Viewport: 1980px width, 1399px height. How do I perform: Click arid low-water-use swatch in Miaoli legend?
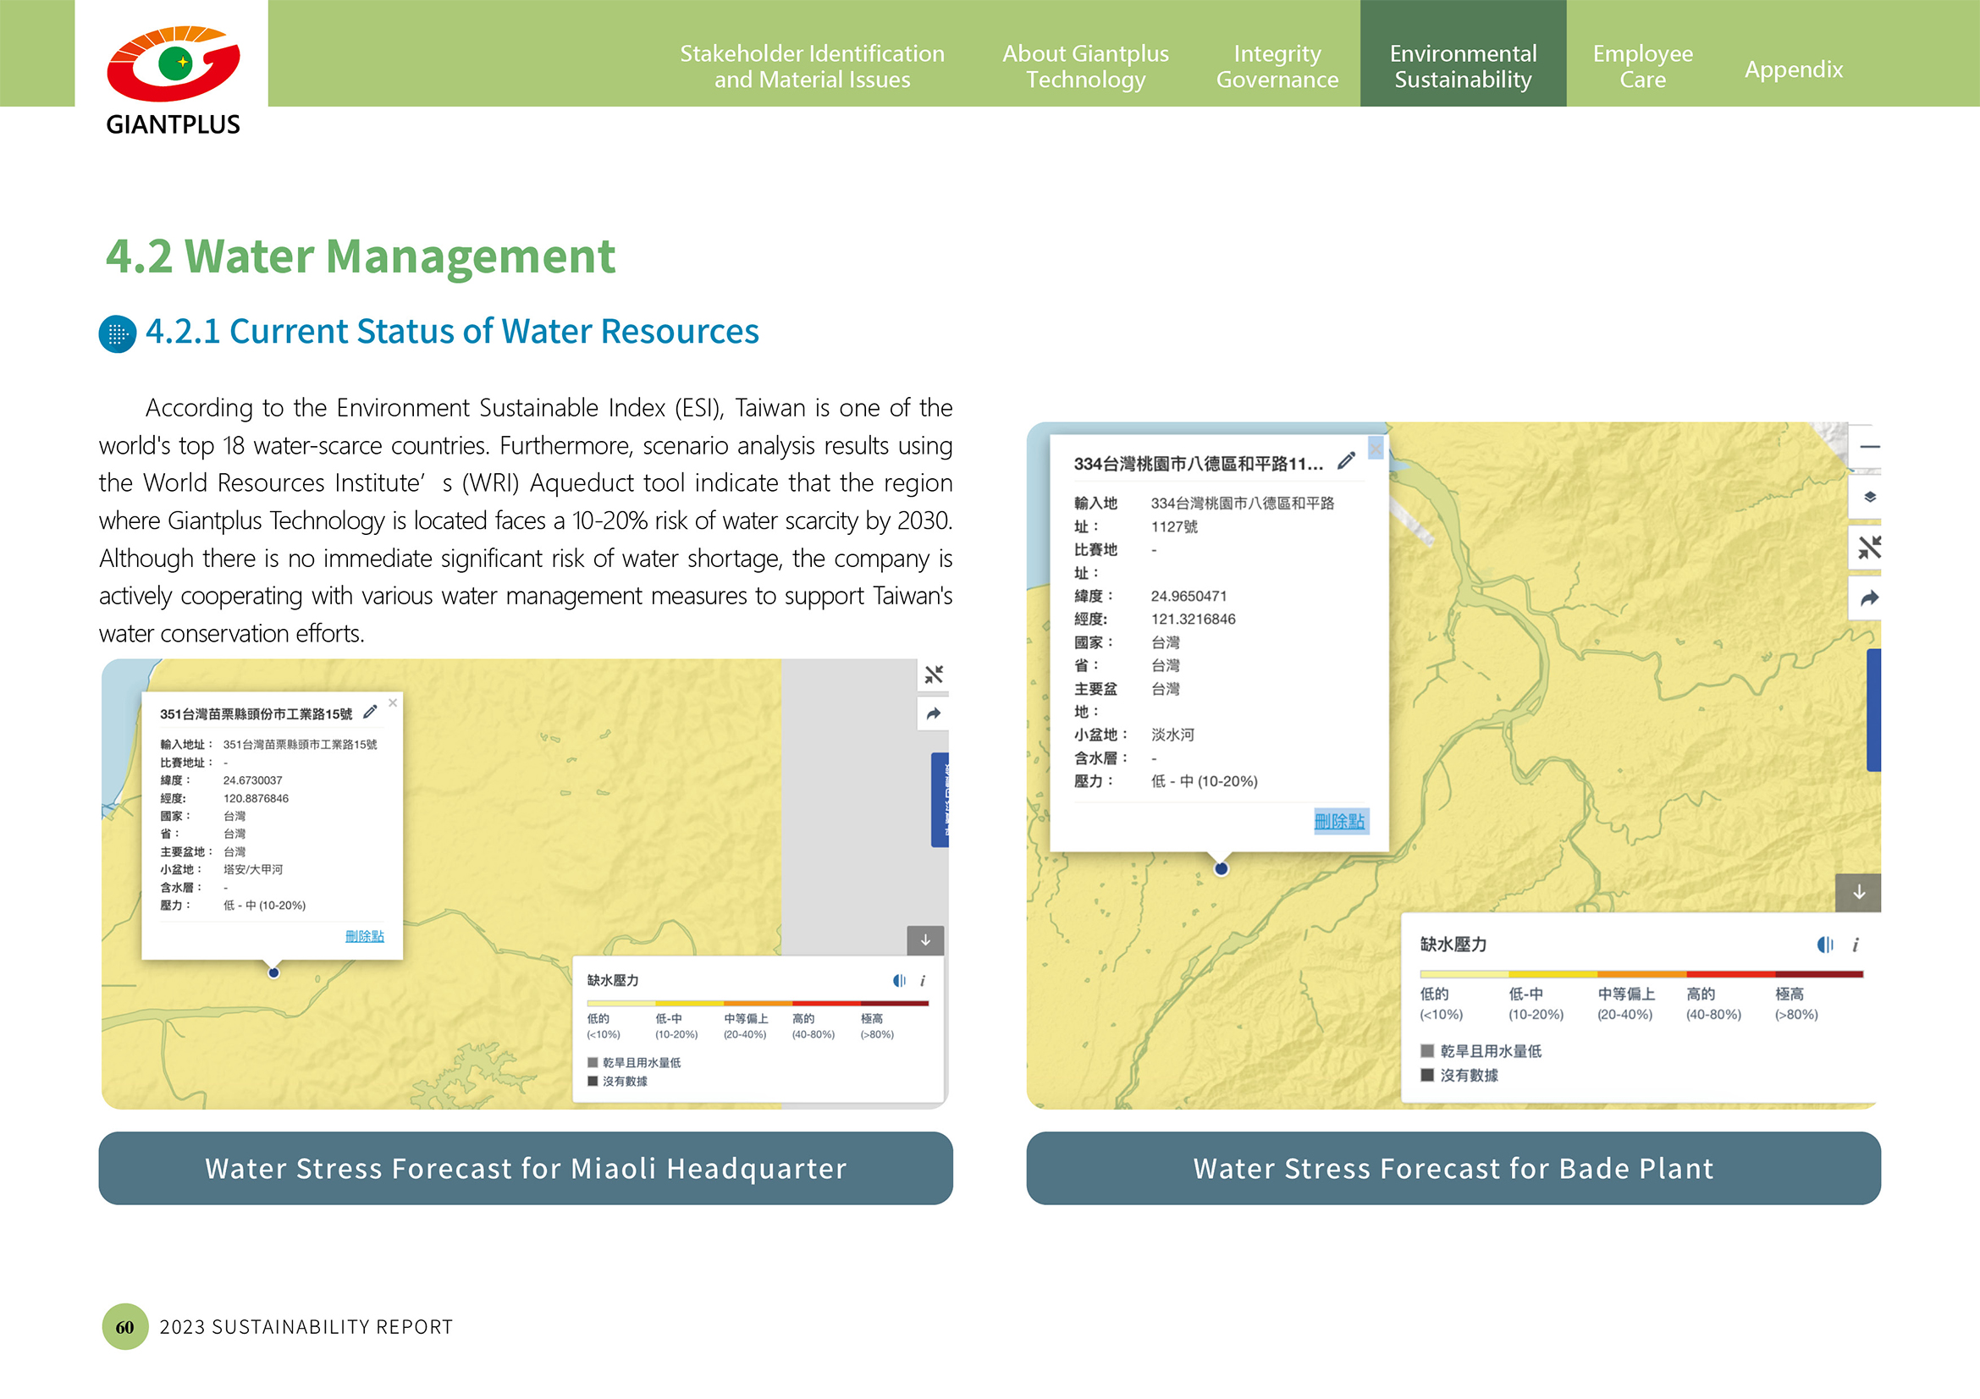pos(593,1063)
